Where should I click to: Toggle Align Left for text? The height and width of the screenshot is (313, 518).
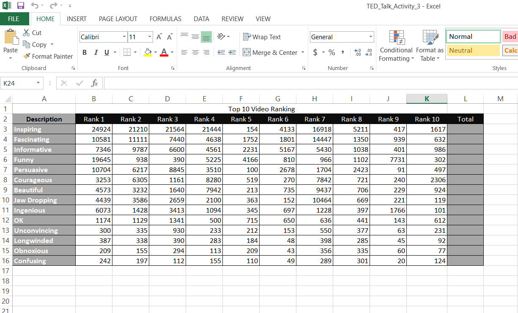184,52
